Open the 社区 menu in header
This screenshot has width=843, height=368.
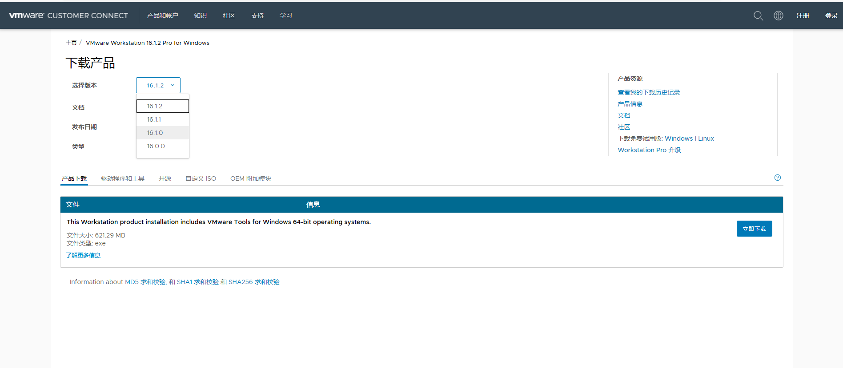pyautogui.click(x=229, y=16)
